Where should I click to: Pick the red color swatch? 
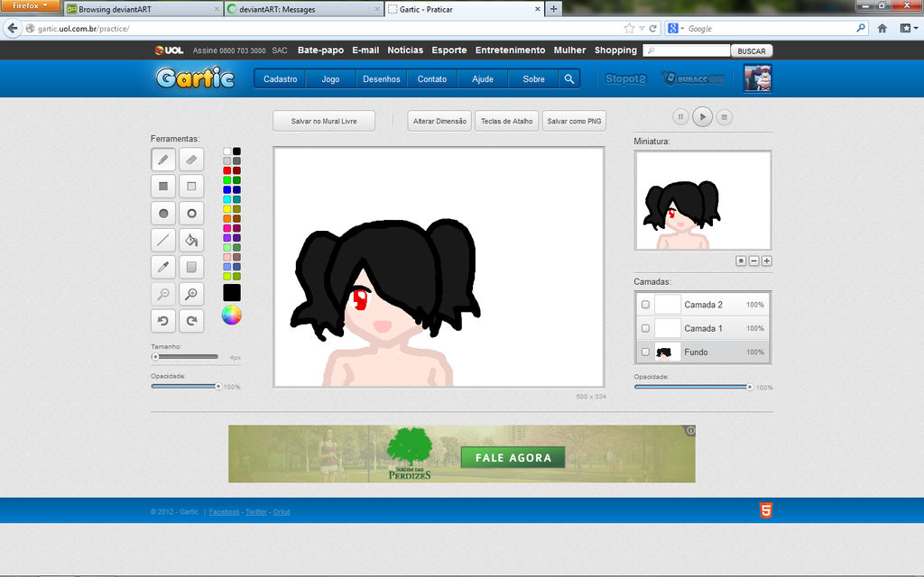226,170
